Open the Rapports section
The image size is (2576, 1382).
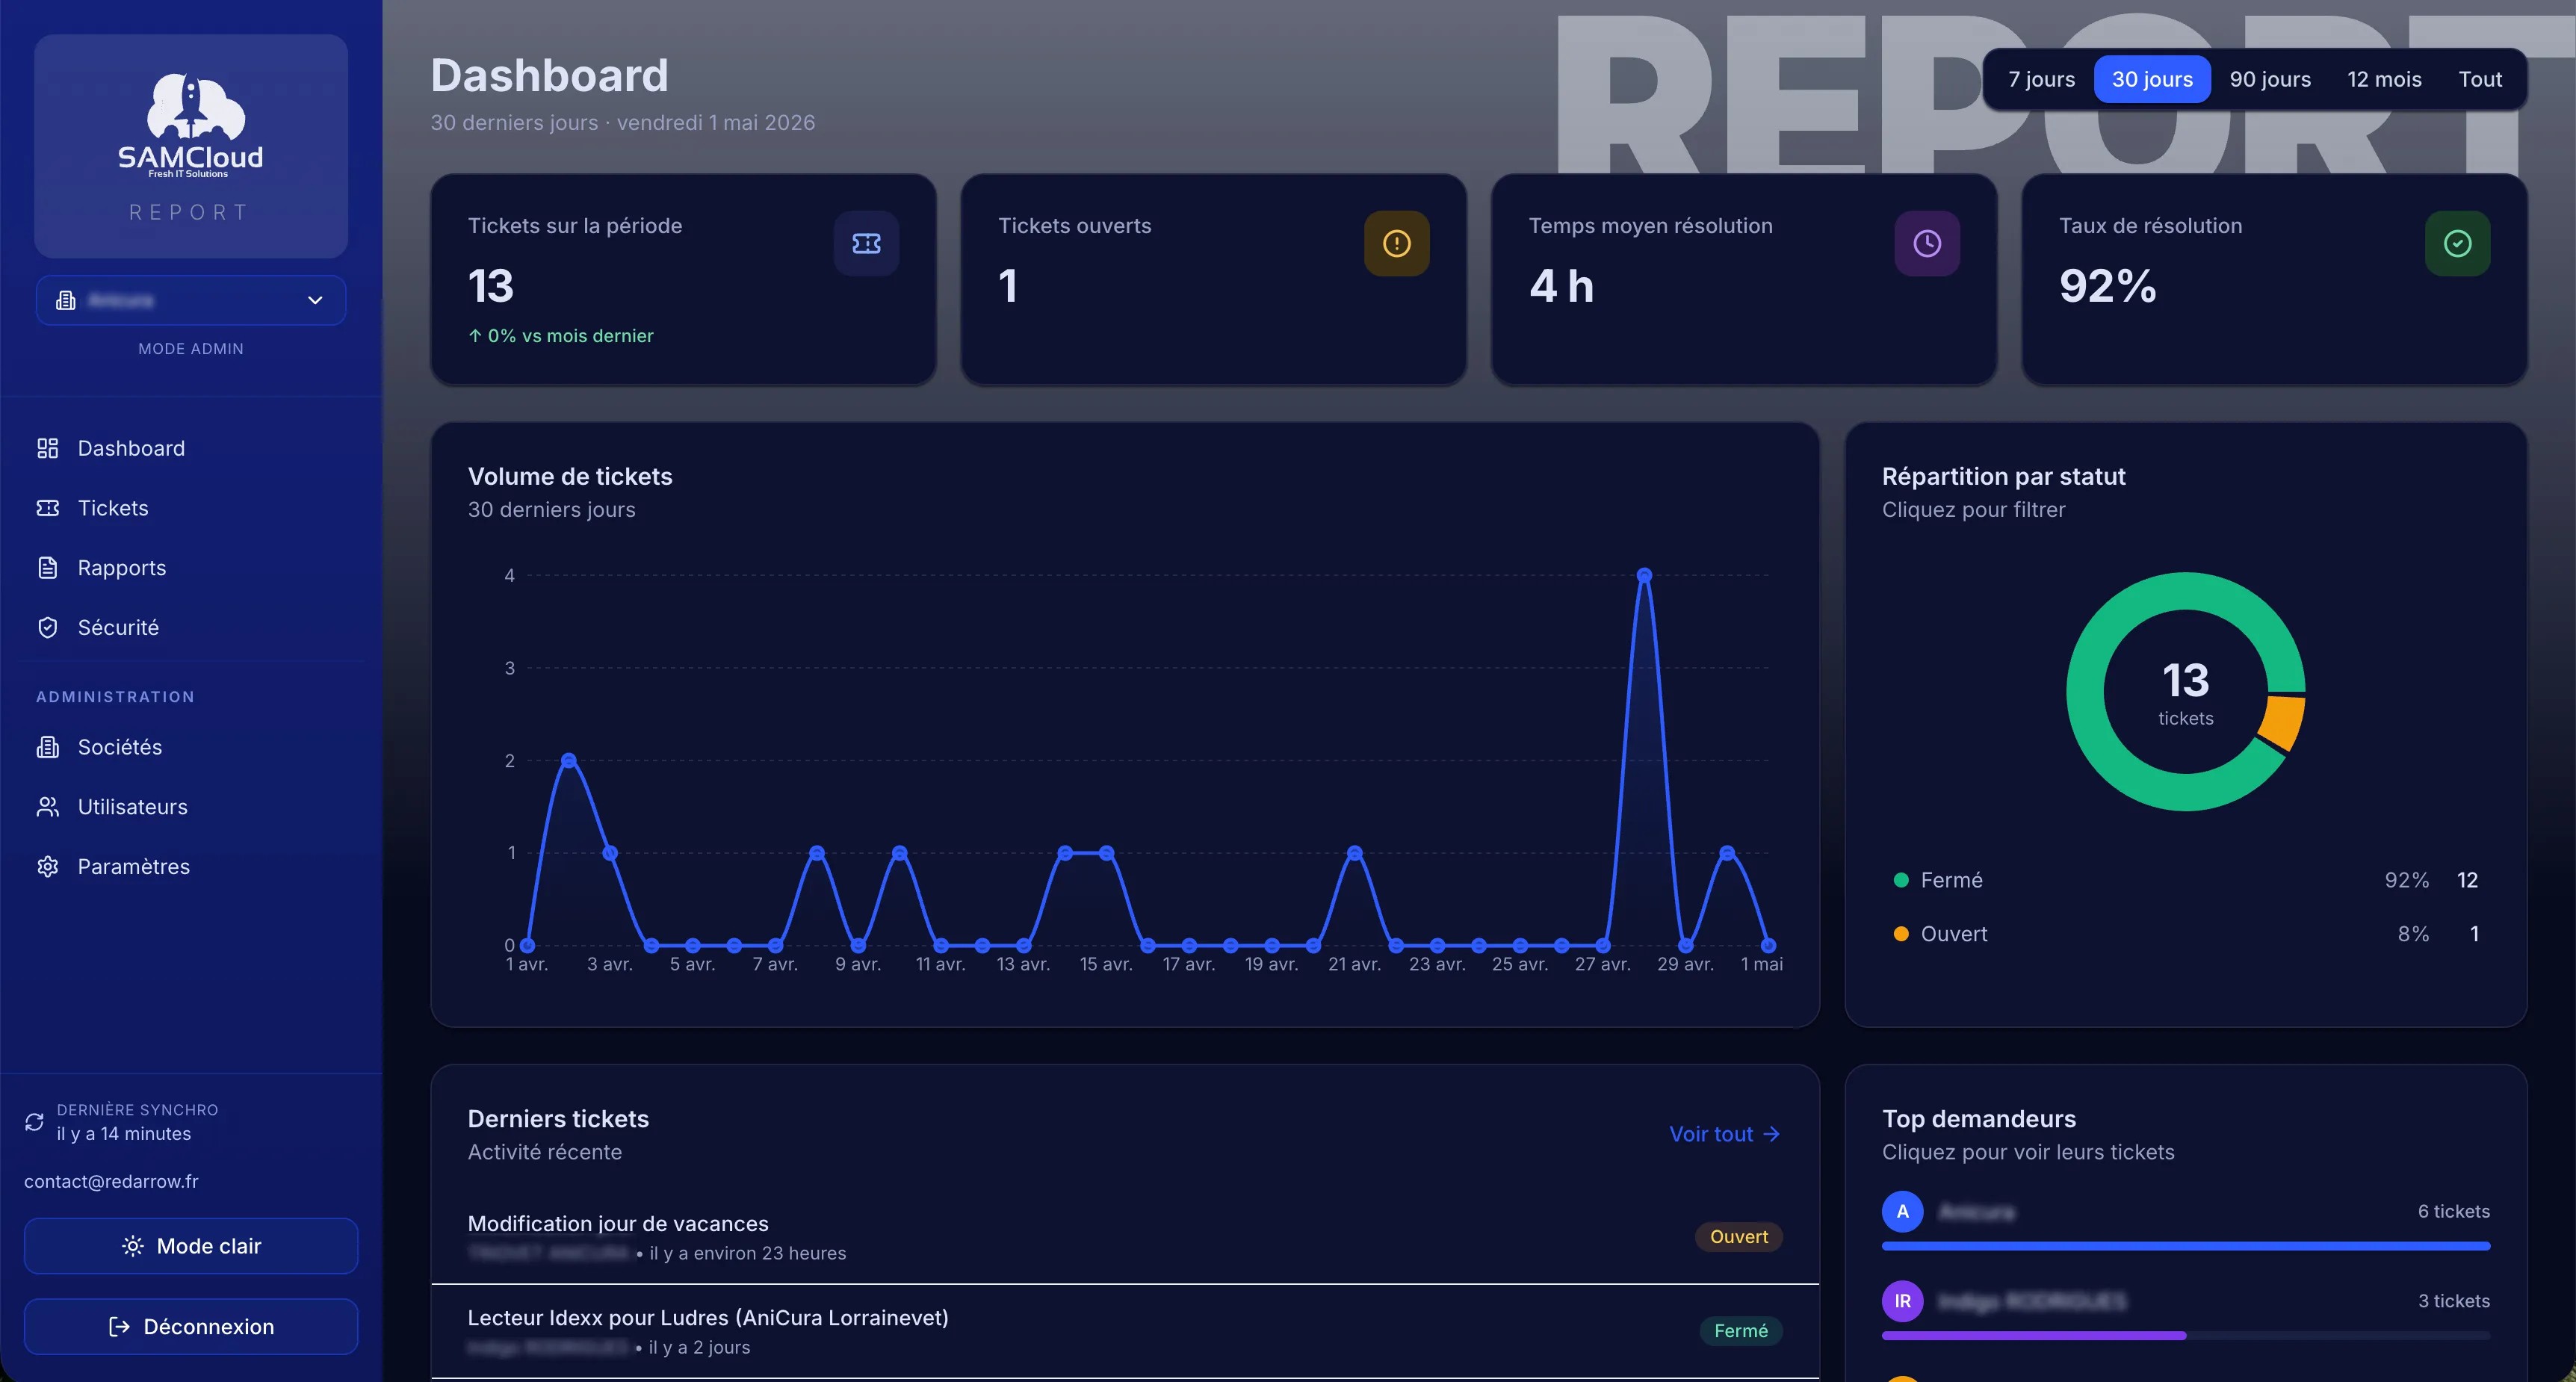(191, 568)
